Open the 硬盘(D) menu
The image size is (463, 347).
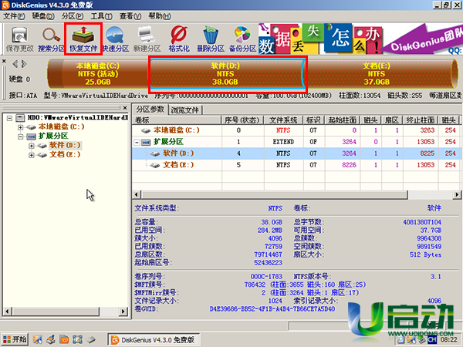pos(43,16)
